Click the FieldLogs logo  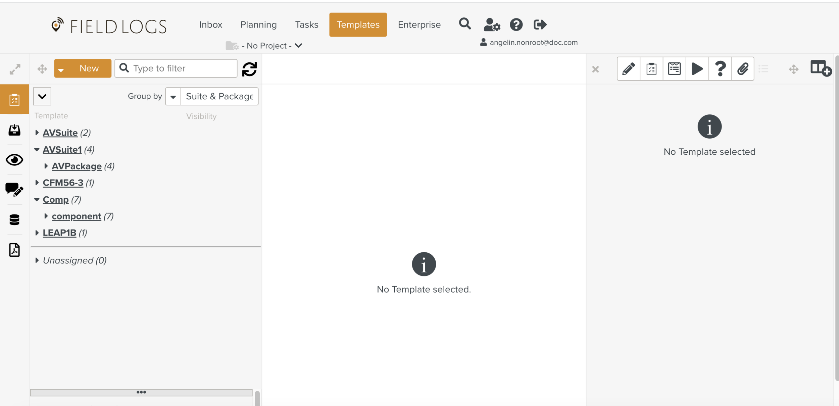coord(109,26)
